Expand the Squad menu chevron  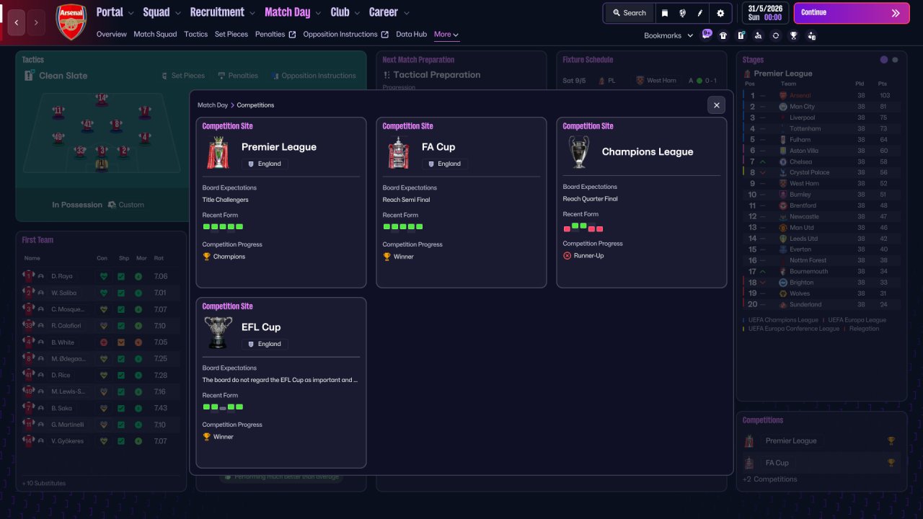click(x=177, y=13)
